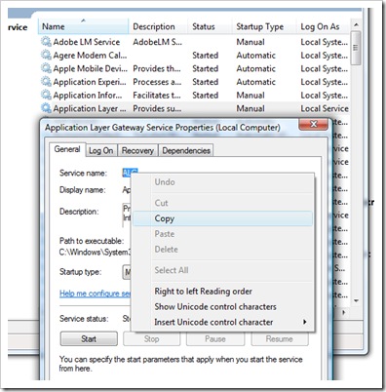Click the selected service name field
The height and width of the screenshot is (392, 386).
pyautogui.click(x=130, y=173)
